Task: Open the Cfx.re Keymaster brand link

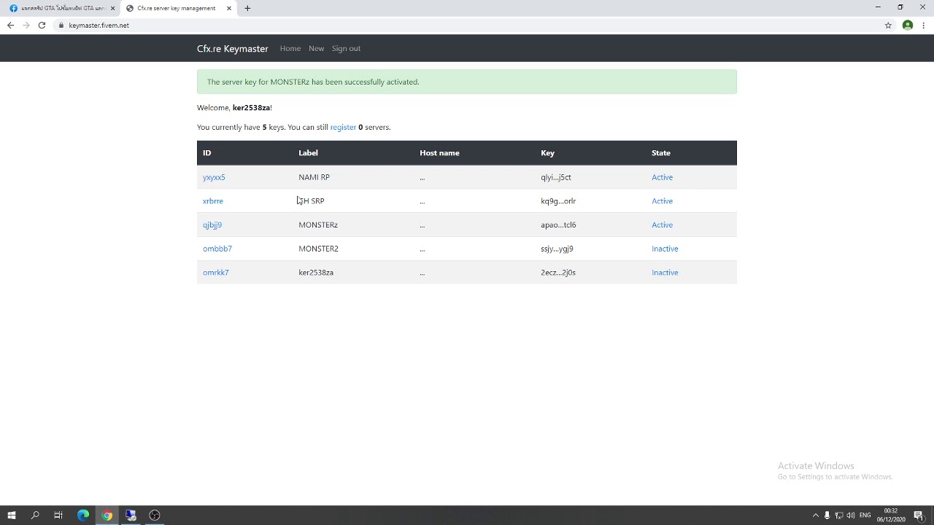Action: [x=233, y=48]
